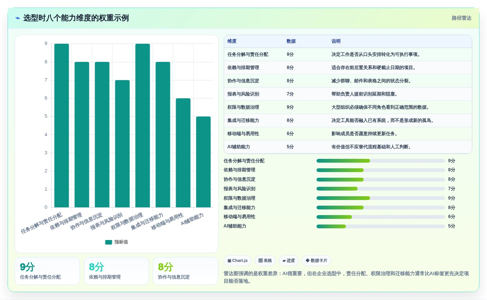Click the 权限与数据治理 bar in chart
This screenshot has height=300, width=487.
point(143,125)
